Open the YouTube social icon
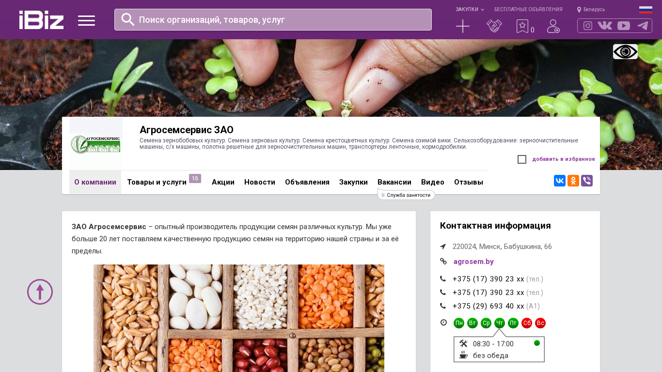This screenshot has height=372, width=662. click(624, 26)
